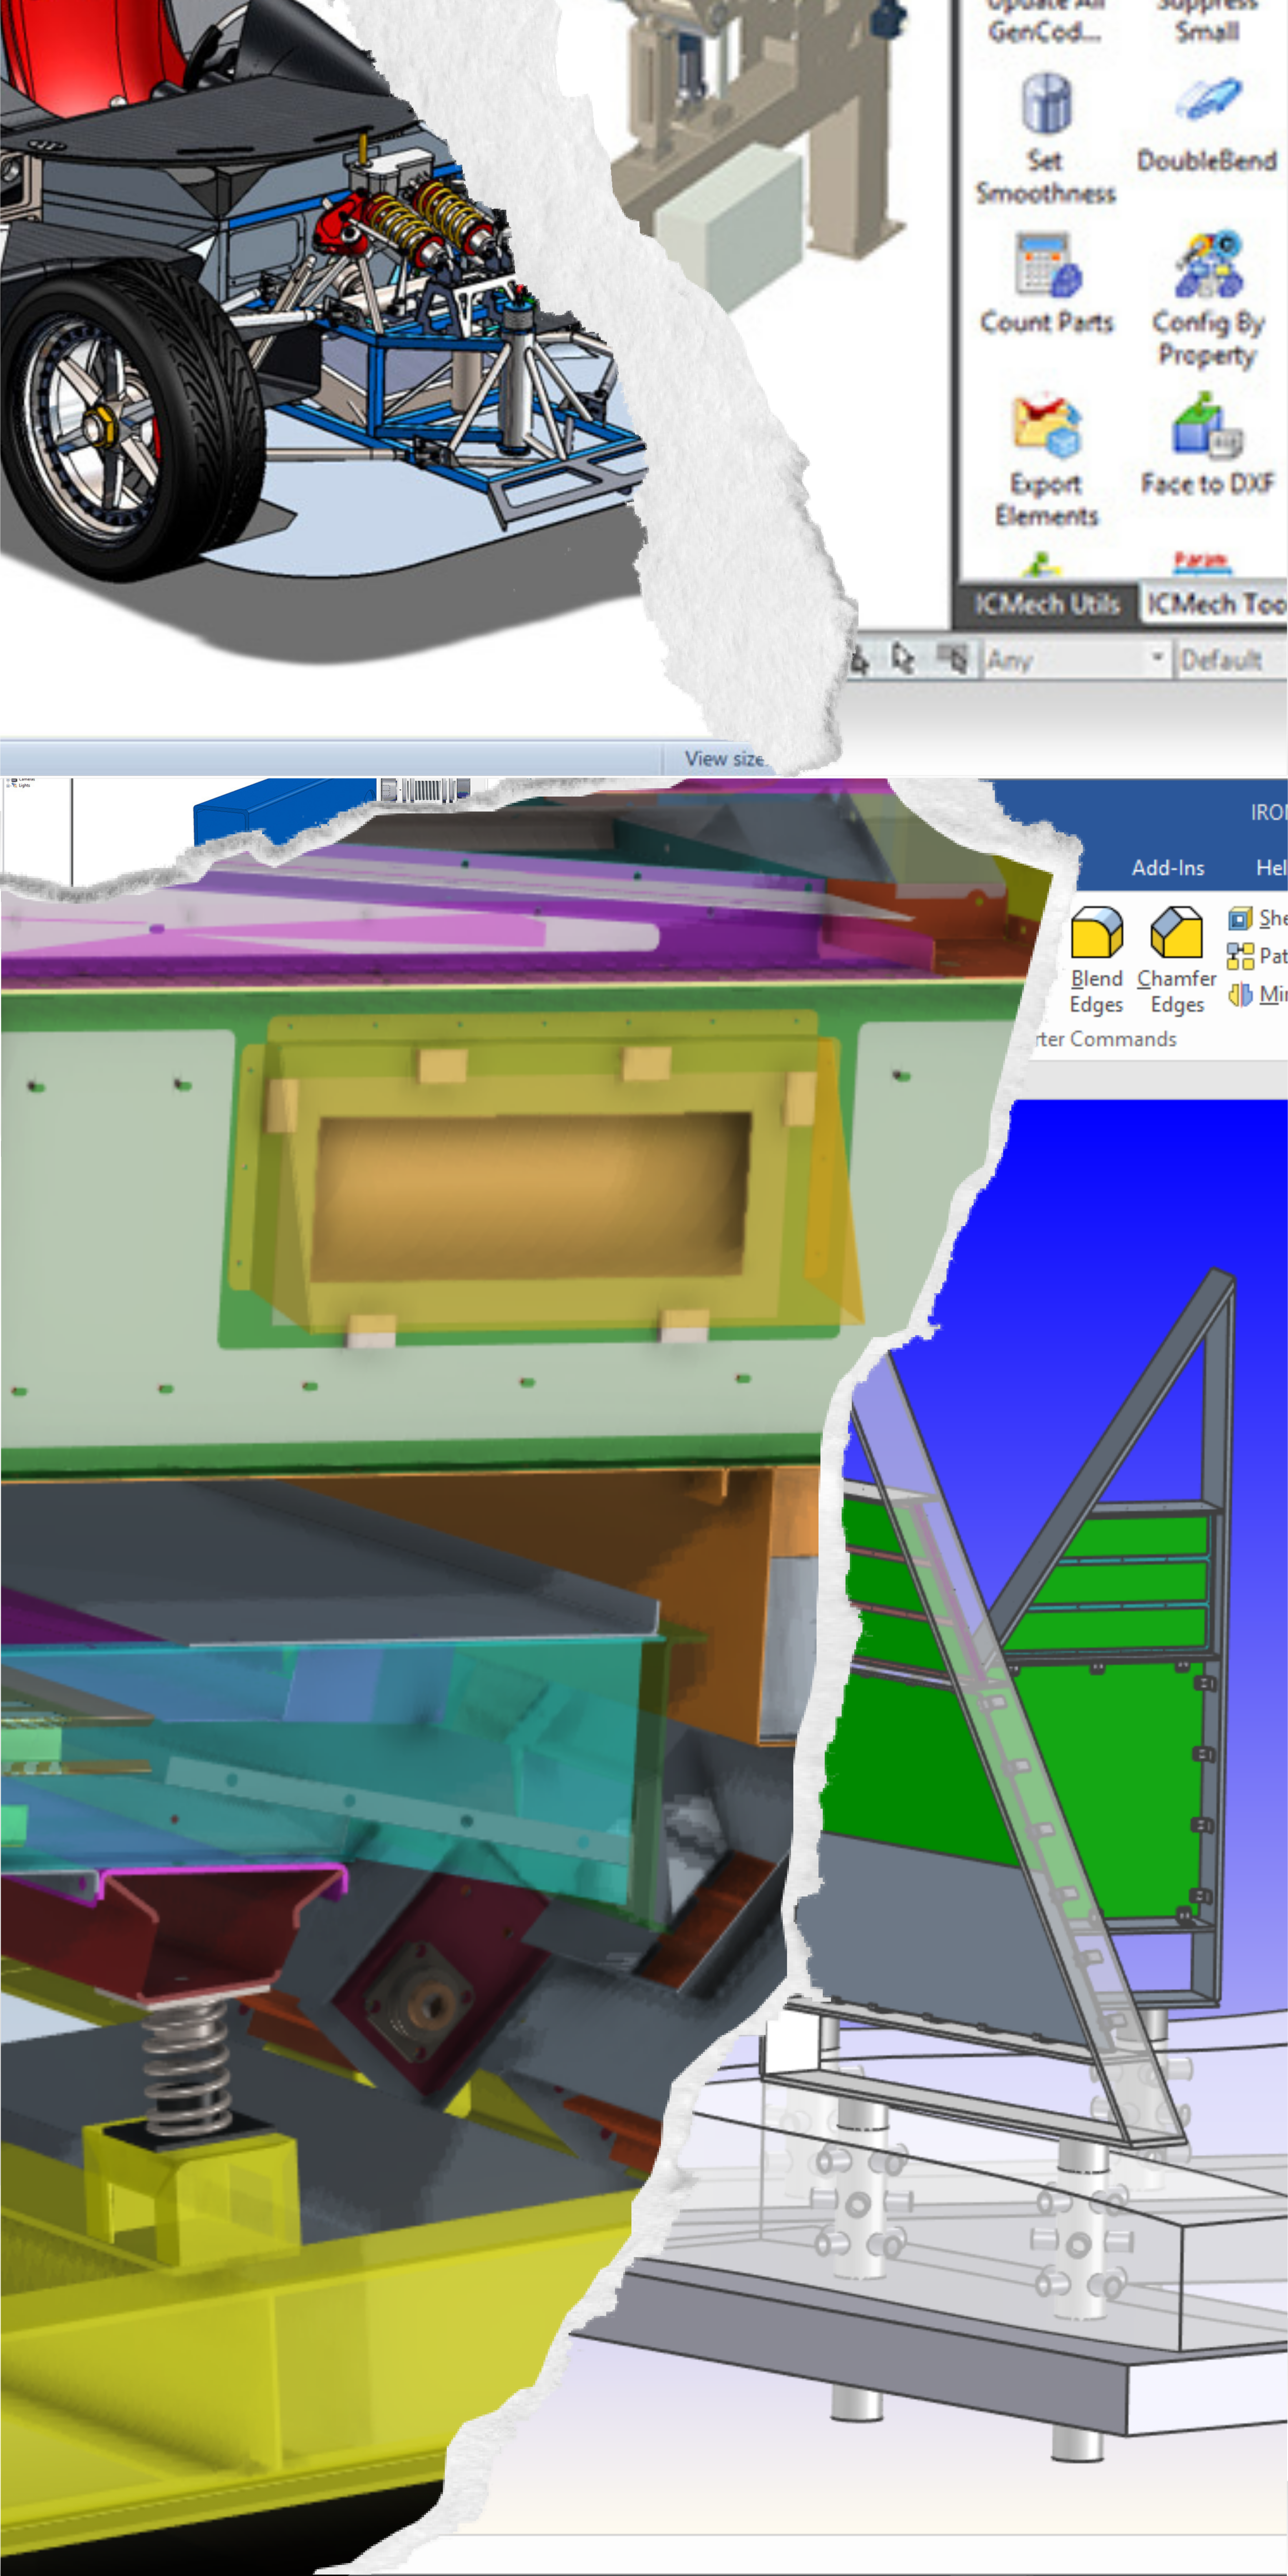This screenshot has height=2576, width=1288.
Task: Click the Suppress Small command
Action: (x=1207, y=22)
